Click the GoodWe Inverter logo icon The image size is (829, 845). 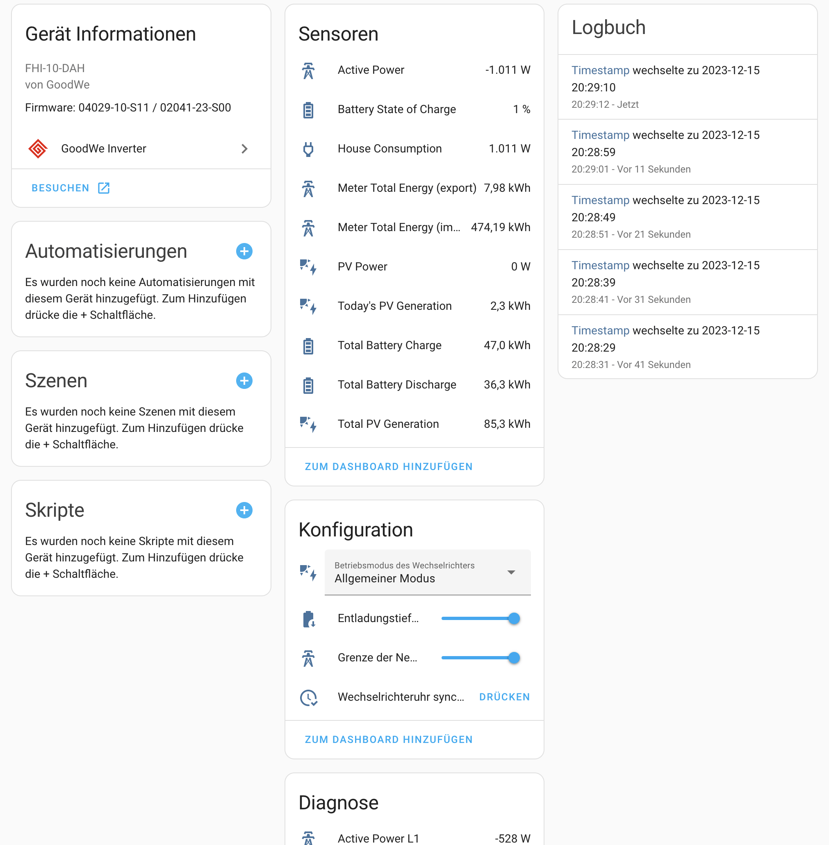(38, 149)
